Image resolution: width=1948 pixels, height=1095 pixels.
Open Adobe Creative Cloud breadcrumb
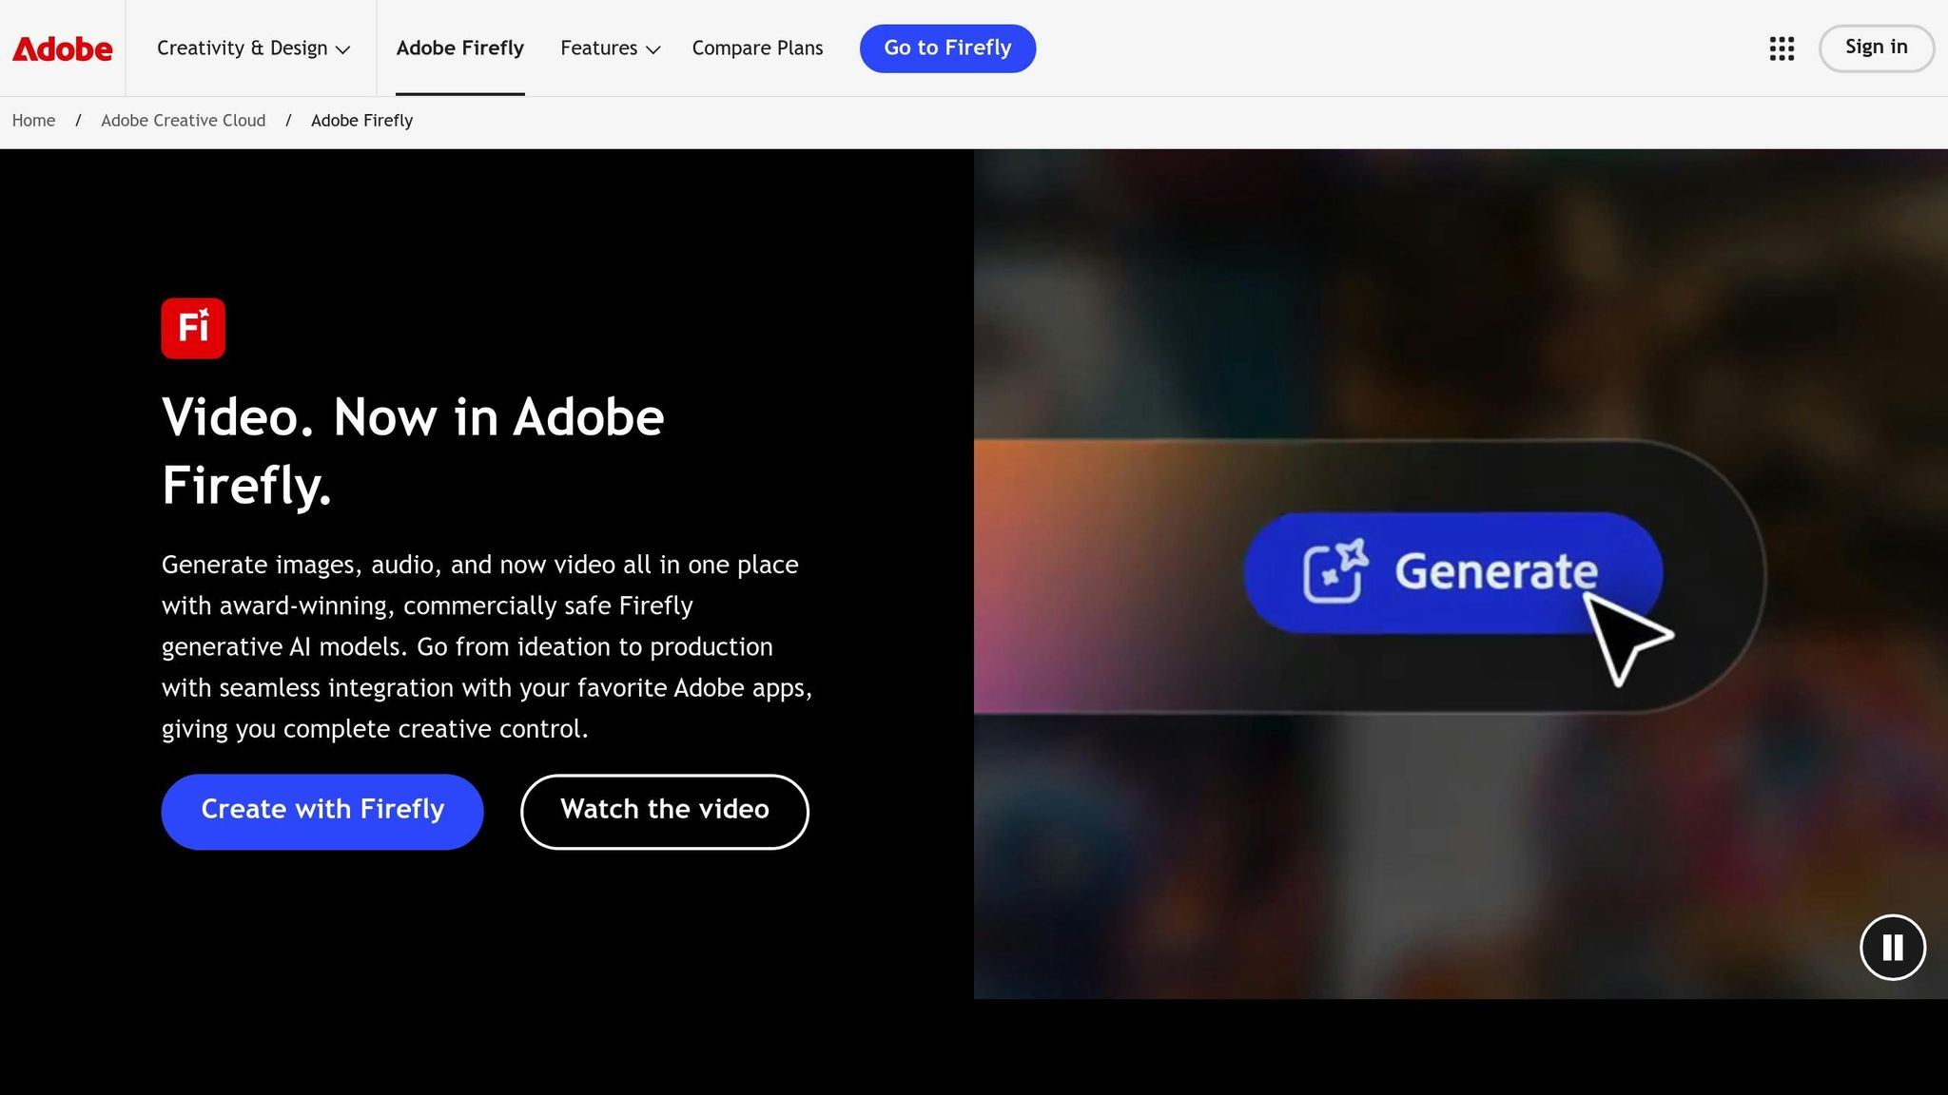click(183, 121)
